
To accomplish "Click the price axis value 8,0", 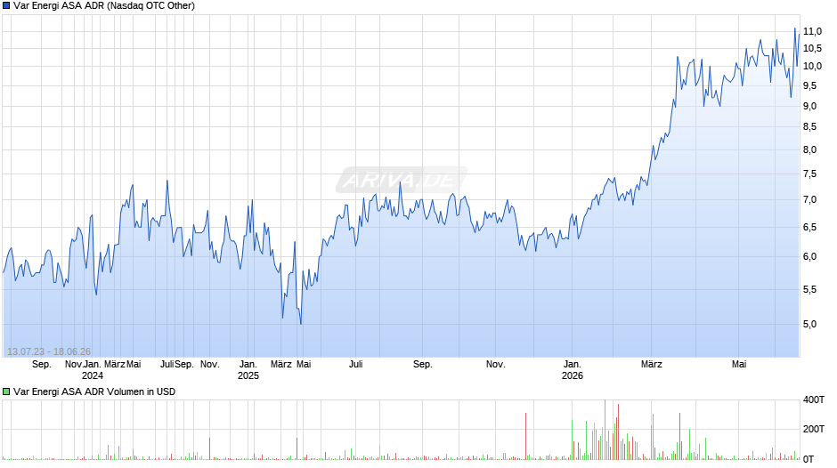I will [809, 150].
